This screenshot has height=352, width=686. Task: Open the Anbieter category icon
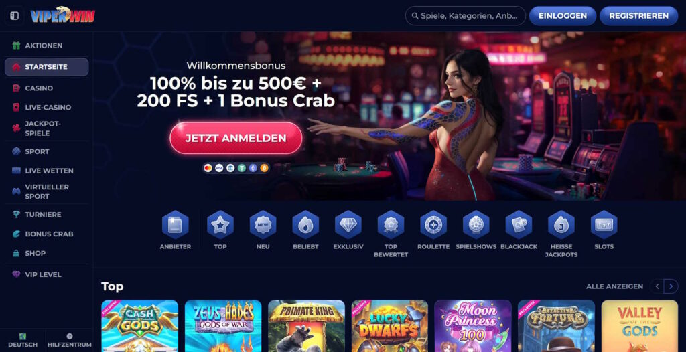tap(175, 225)
